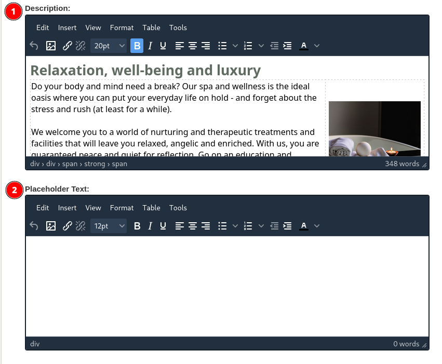
Task: Toggle active Bold button in Description editor
Action: coord(137,46)
